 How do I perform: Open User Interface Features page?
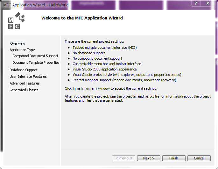28,77
